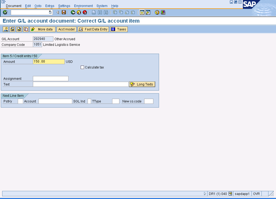Click the yellow Help question-mark icon
Viewport: 276px width, 199px height.
pos(157,12)
